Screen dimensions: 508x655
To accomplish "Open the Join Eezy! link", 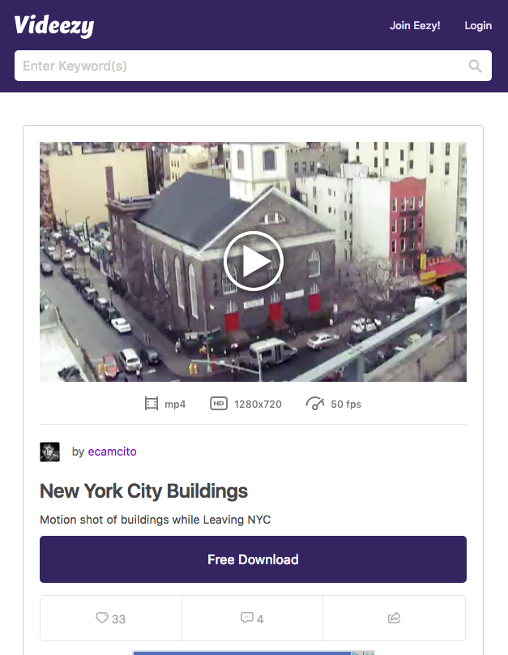I will point(415,25).
